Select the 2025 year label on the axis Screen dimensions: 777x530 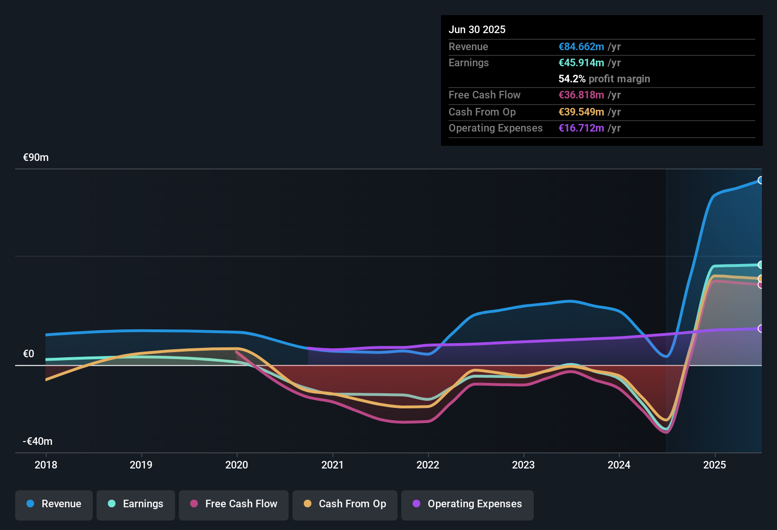pyautogui.click(x=715, y=465)
